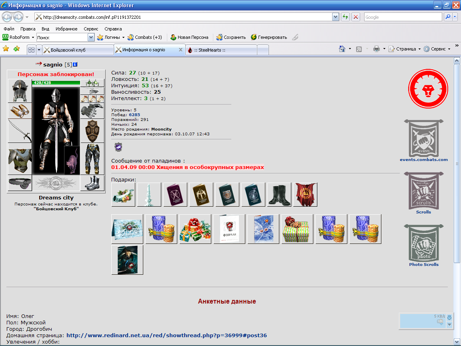
Task: Click the purple cat pet image
Action: coord(72,160)
